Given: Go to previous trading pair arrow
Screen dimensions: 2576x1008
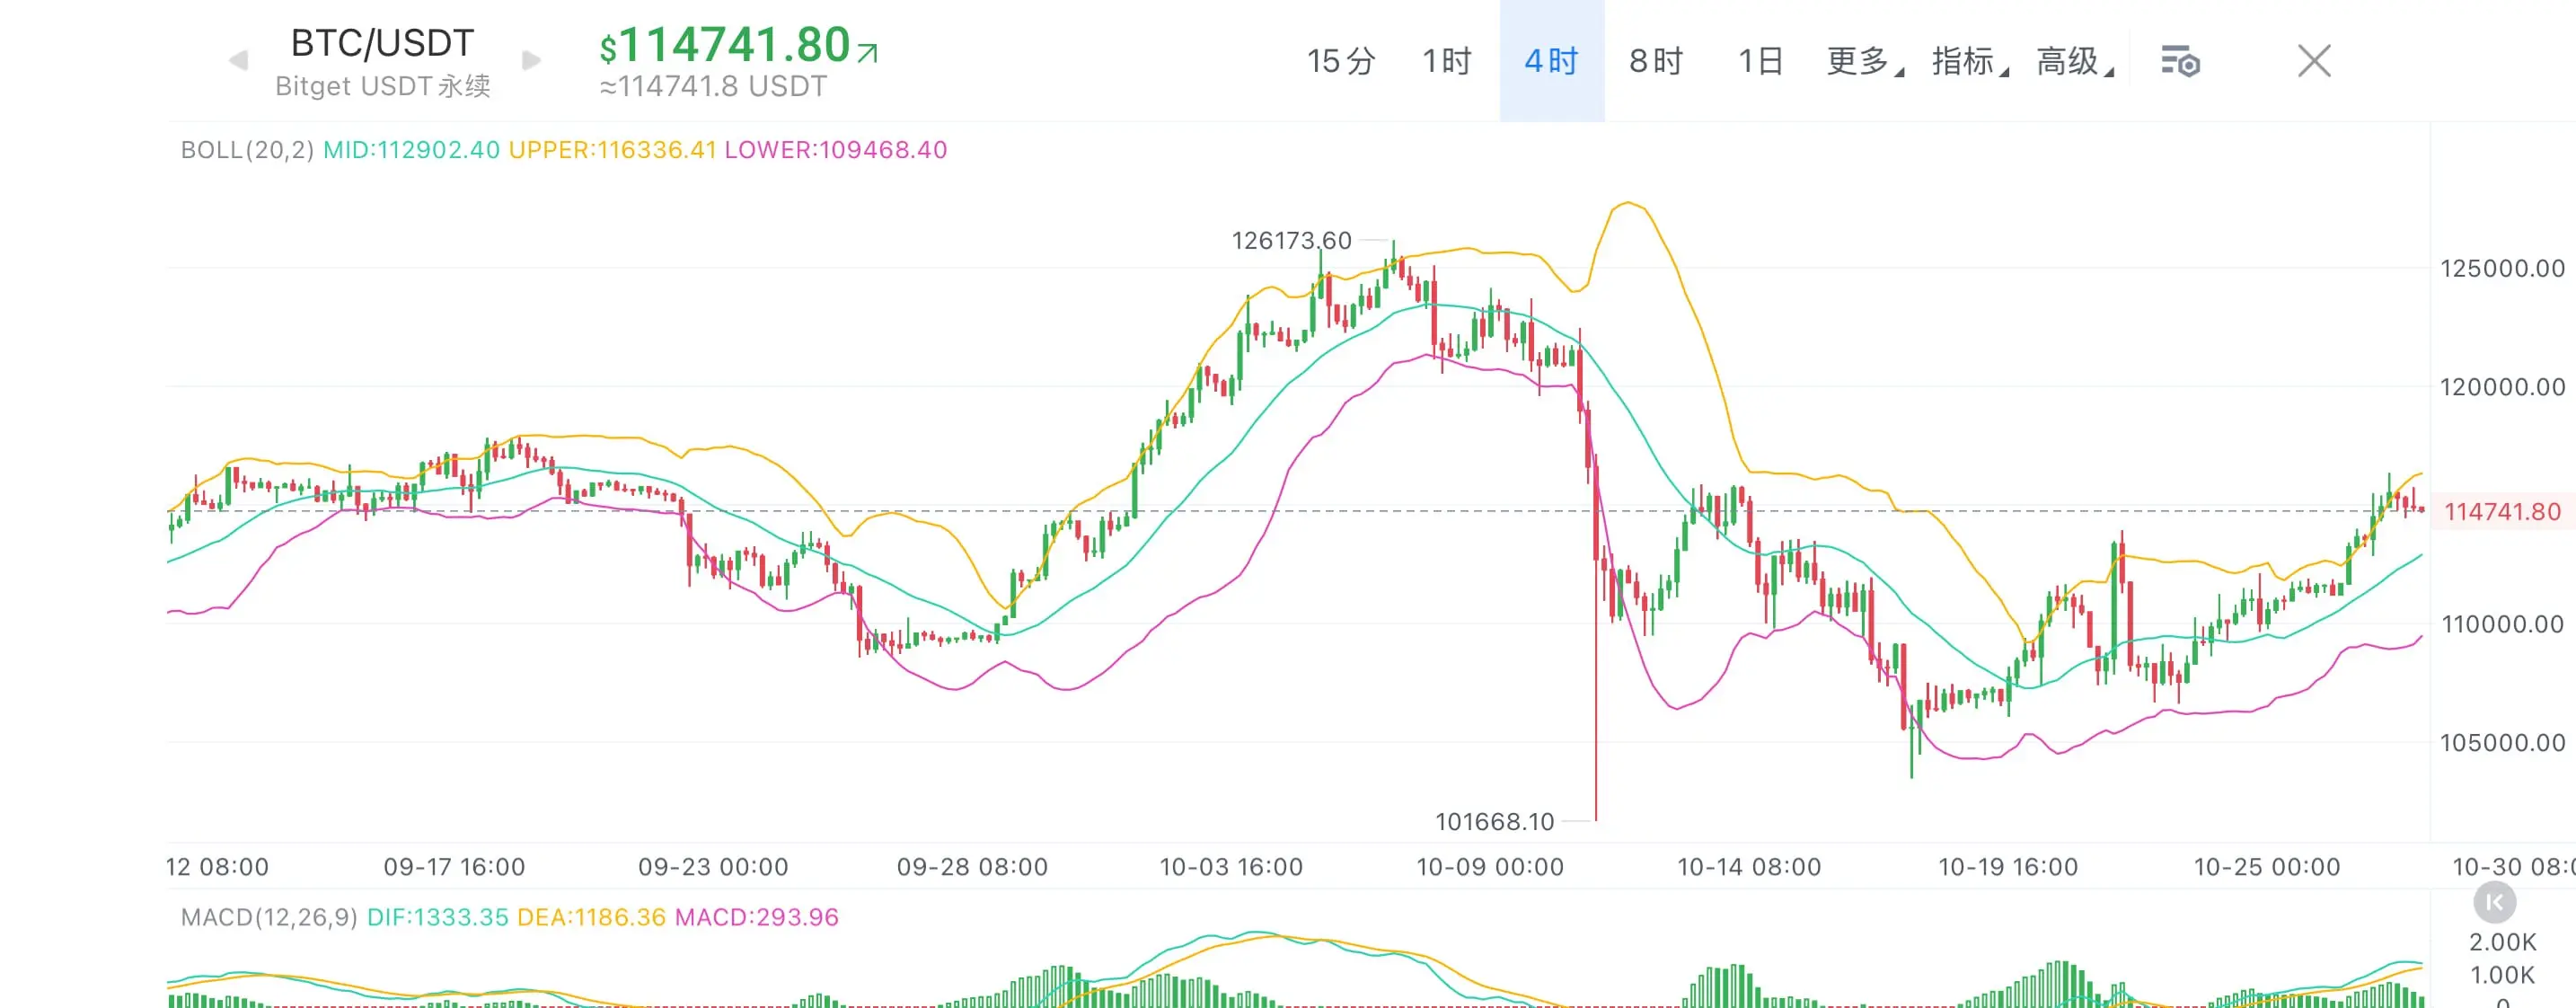Looking at the screenshot, I should point(238,61).
